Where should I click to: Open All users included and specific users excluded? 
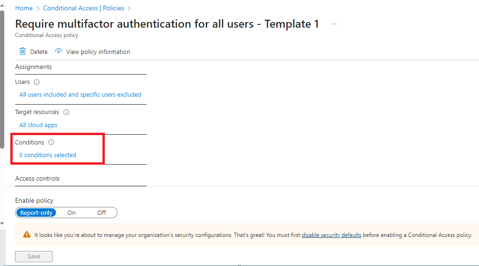(80, 95)
